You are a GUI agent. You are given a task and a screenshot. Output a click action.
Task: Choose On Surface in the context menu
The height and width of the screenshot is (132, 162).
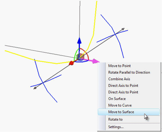point(117,99)
